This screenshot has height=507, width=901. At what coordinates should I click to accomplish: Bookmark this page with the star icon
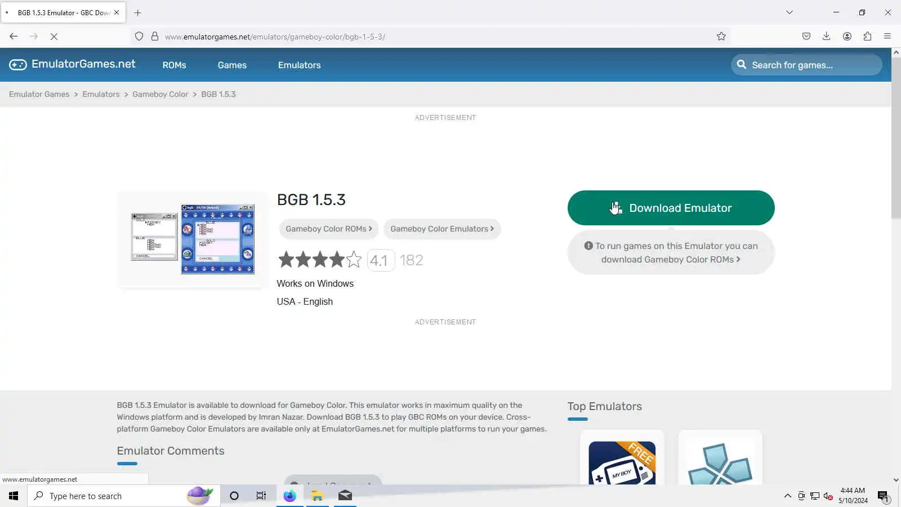click(x=721, y=37)
